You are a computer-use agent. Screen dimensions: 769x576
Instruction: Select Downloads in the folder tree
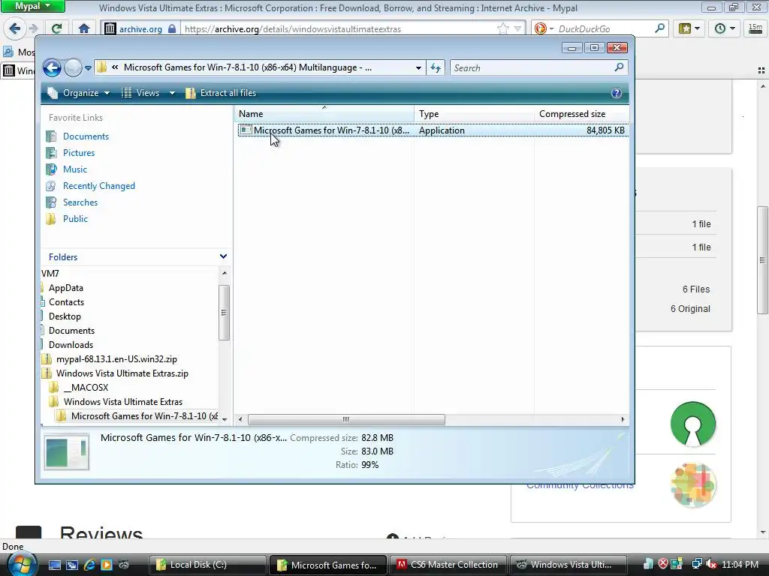tap(71, 345)
